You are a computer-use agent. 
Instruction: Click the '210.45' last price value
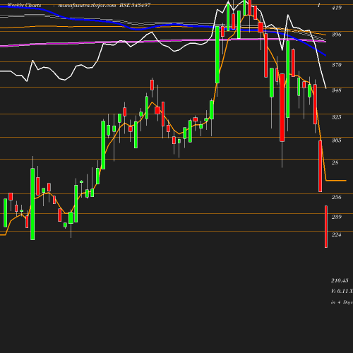pos(340,280)
